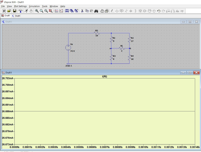Open the Plot Settings menu
201x152 pixels.
20,6
